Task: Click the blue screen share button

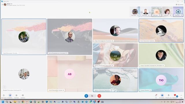Action: (x=162, y=95)
